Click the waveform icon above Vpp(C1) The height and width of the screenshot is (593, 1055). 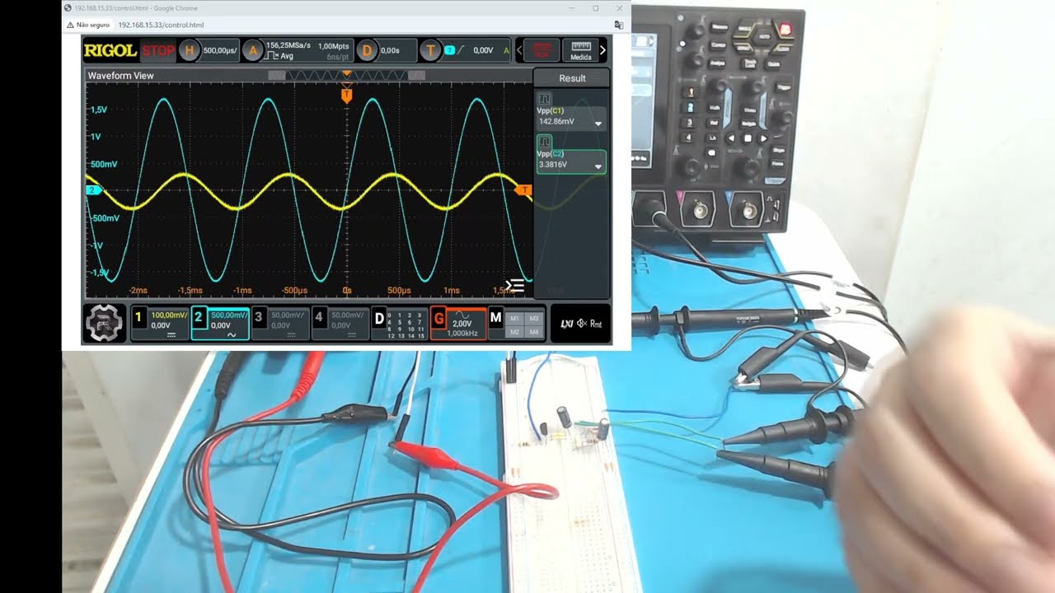pyautogui.click(x=545, y=98)
